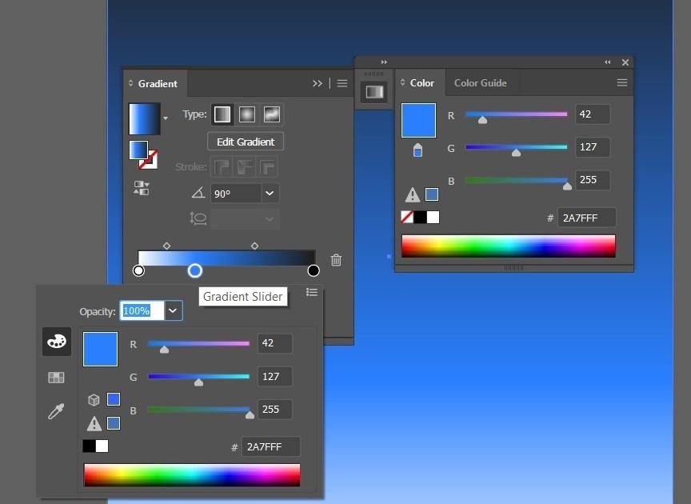This screenshot has width=691, height=504.
Task: Select the Color mixer palette icon
Action: 56,342
